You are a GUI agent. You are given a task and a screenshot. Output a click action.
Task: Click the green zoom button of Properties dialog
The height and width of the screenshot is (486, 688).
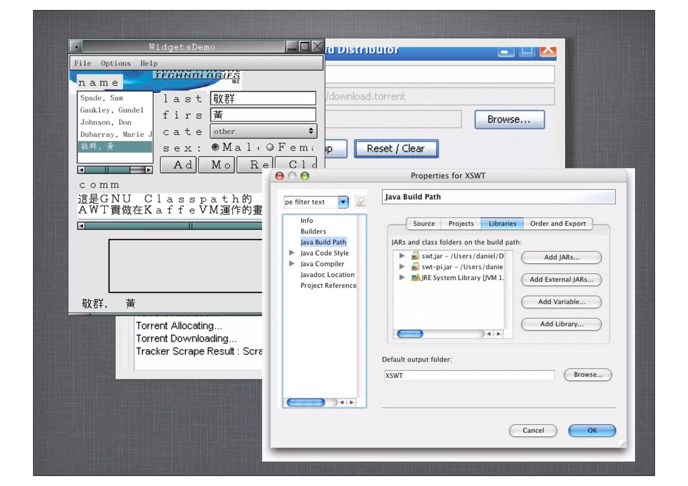tap(305, 176)
